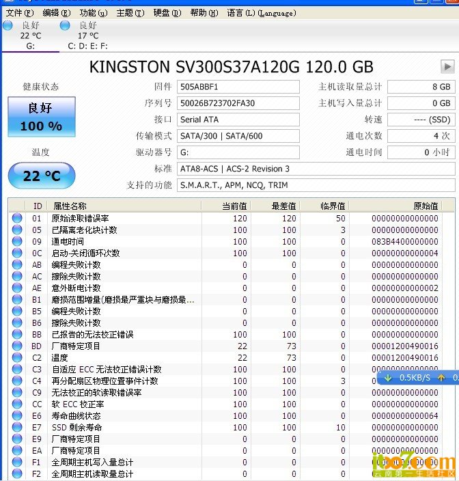Click the 0.5KB/S network speed overlay

pos(417,378)
